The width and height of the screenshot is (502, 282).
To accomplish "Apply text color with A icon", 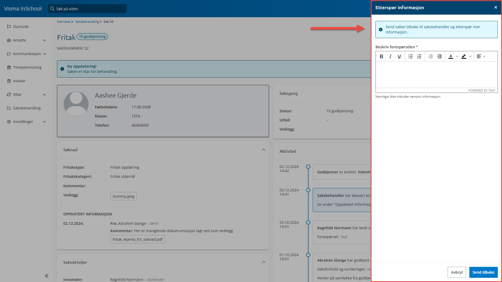I will coord(451,56).
